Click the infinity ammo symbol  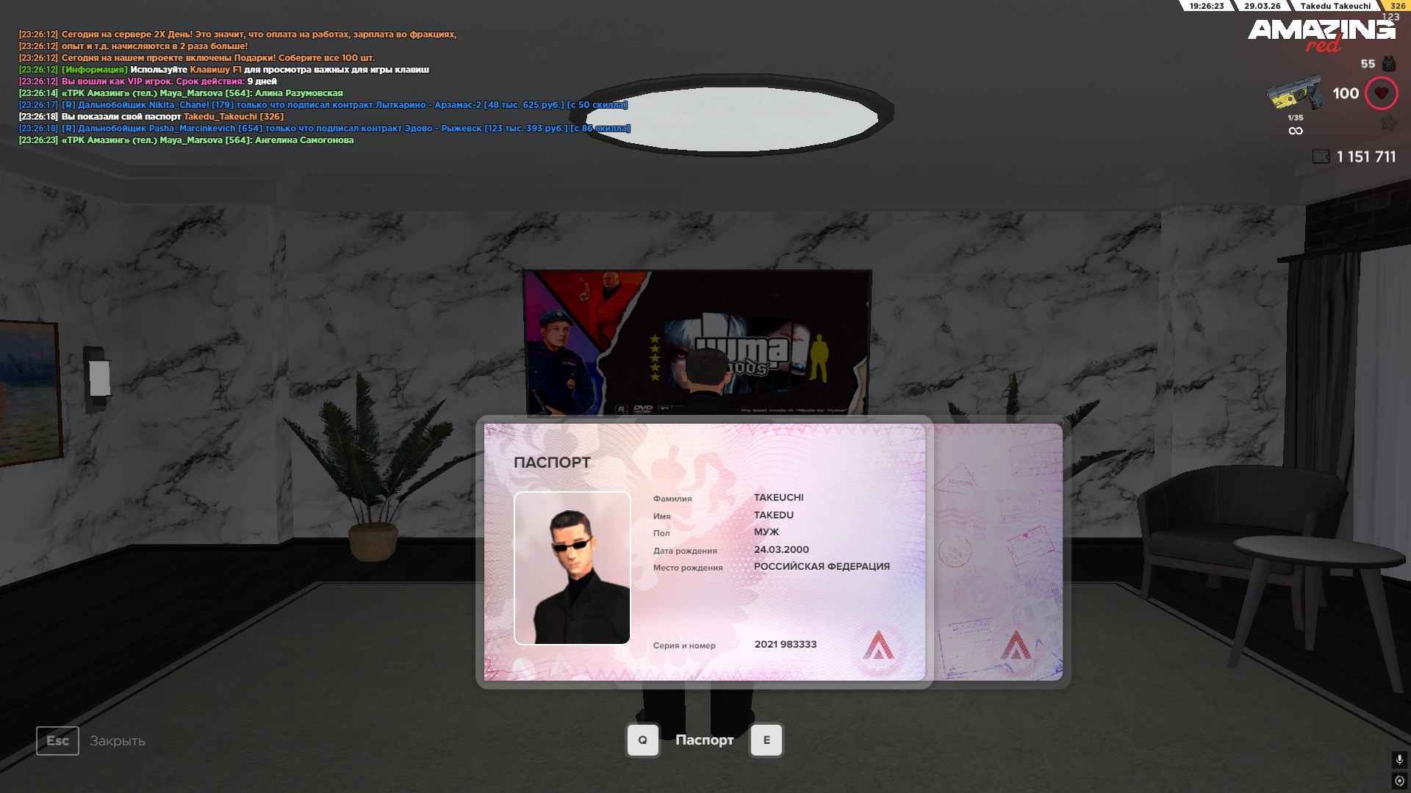pos(1296,131)
